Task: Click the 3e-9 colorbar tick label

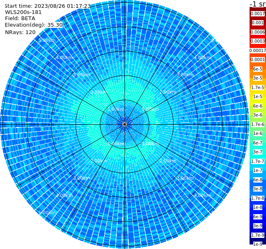Action: point(258,226)
